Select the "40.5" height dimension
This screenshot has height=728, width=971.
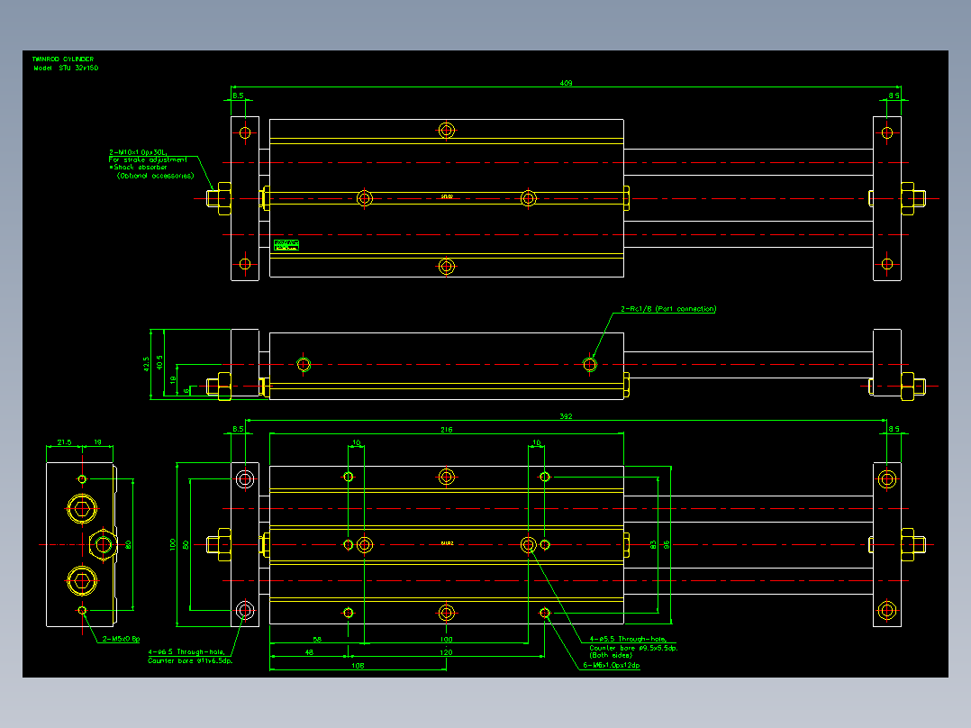pyautogui.click(x=159, y=363)
